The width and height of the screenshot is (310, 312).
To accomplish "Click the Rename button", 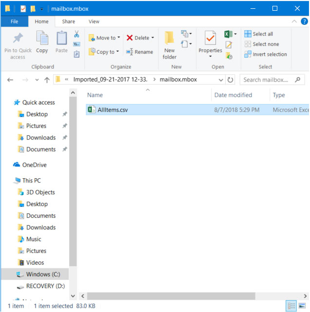I will coord(139,52).
